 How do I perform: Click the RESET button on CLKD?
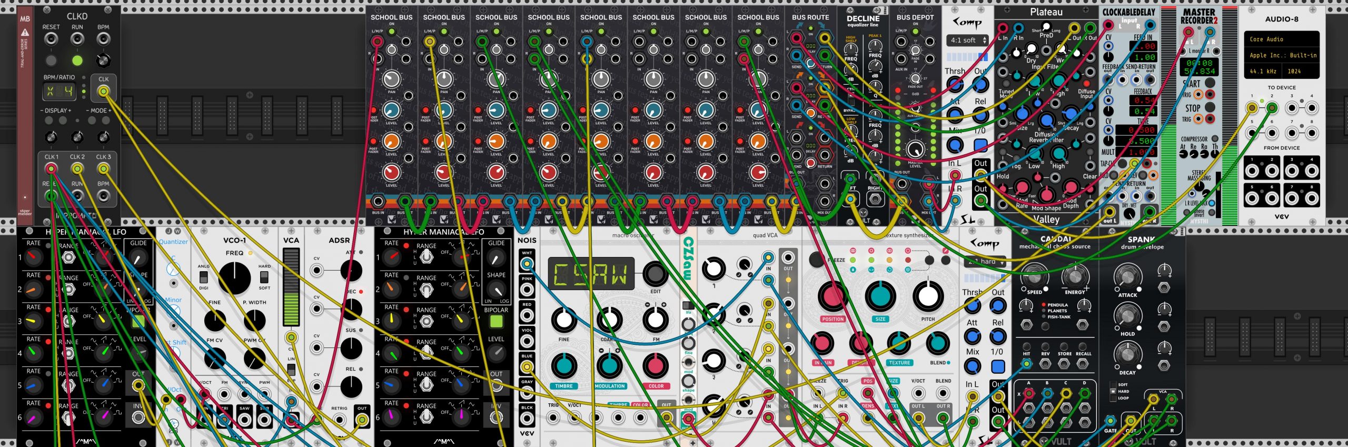[51, 61]
